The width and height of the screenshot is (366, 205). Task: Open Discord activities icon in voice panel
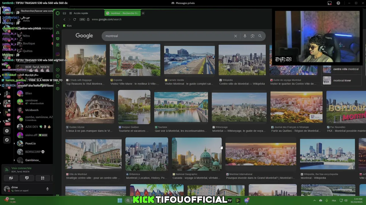[43, 178]
